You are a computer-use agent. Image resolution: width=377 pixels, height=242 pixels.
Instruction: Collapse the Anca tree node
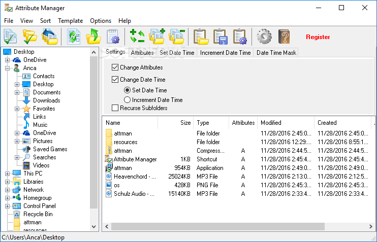pyautogui.click(x=7, y=68)
